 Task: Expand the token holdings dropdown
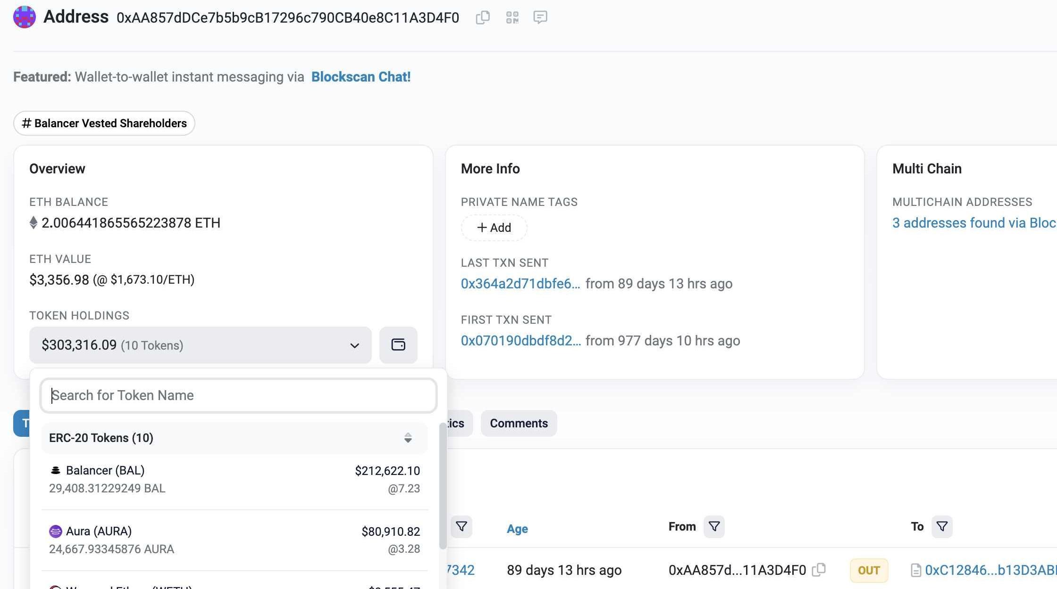coord(201,345)
